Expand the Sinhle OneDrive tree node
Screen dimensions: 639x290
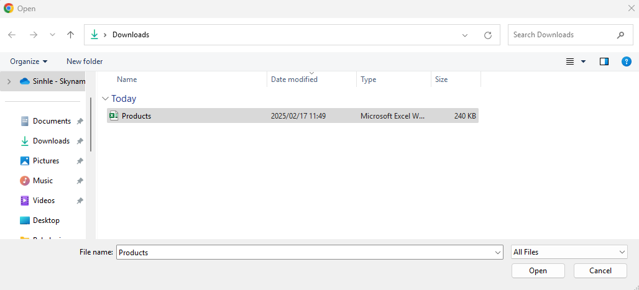[9, 81]
